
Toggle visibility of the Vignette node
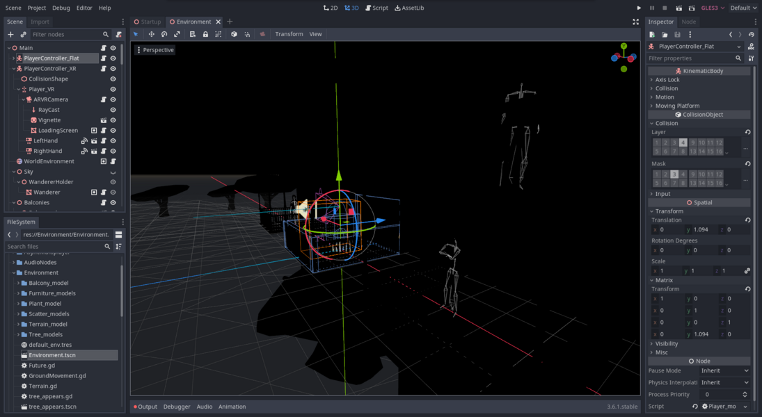(112, 120)
